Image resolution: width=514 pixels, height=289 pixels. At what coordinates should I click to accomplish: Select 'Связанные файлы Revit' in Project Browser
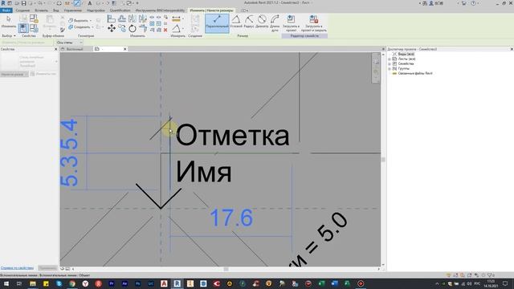(415, 73)
